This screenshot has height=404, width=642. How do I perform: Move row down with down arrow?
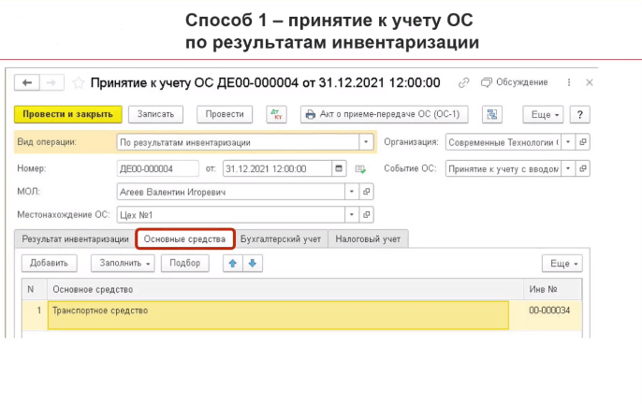pyautogui.click(x=250, y=263)
